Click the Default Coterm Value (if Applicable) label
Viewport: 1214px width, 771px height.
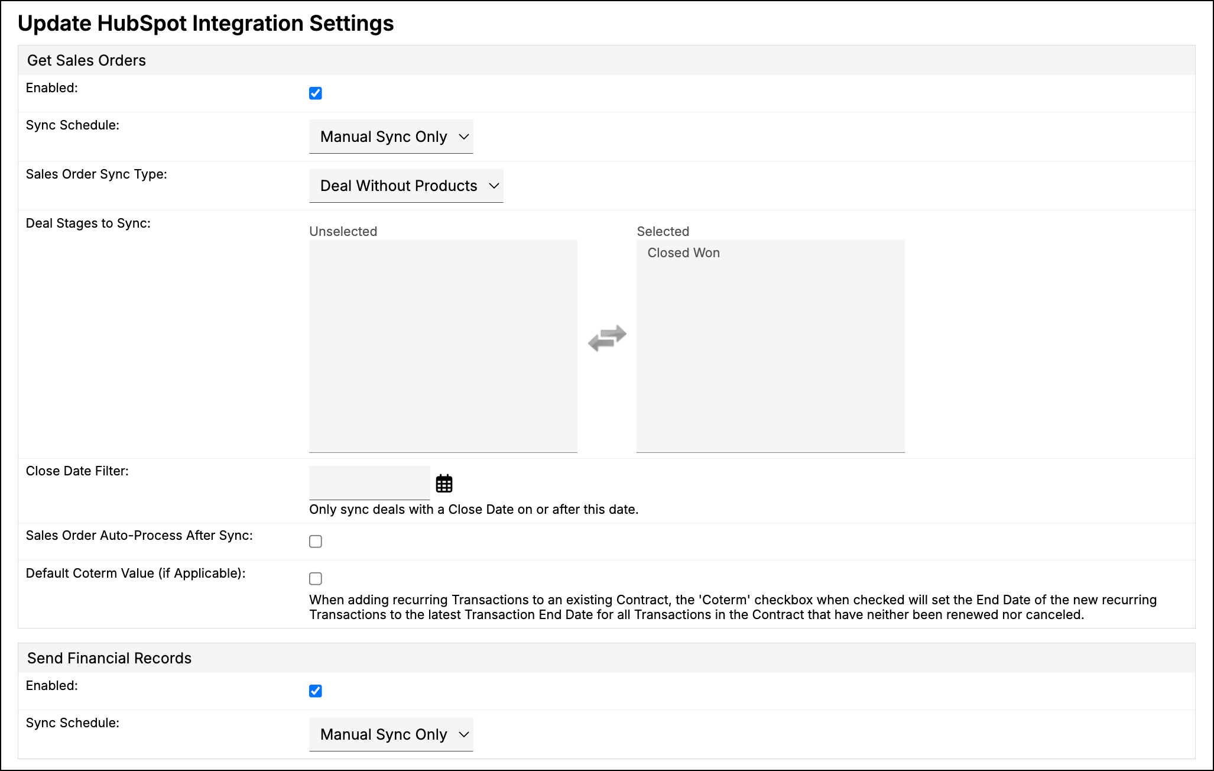136,573
